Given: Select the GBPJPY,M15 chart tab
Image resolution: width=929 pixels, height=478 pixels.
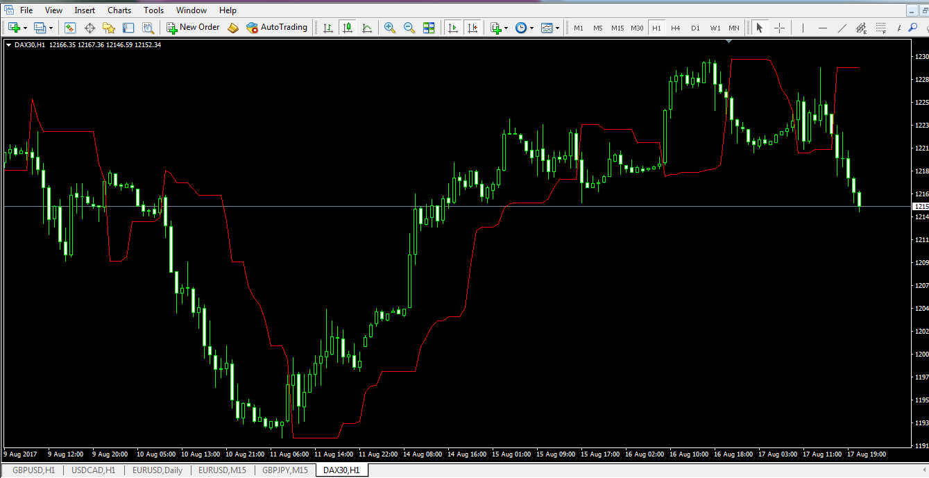Looking at the screenshot, I should pos(285,470).
